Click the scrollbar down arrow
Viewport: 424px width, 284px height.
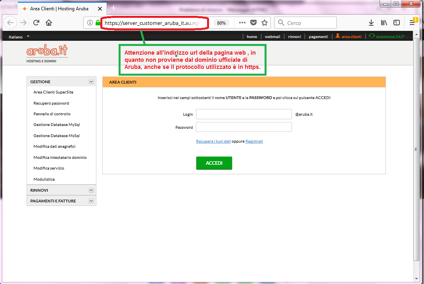point(416,278)
